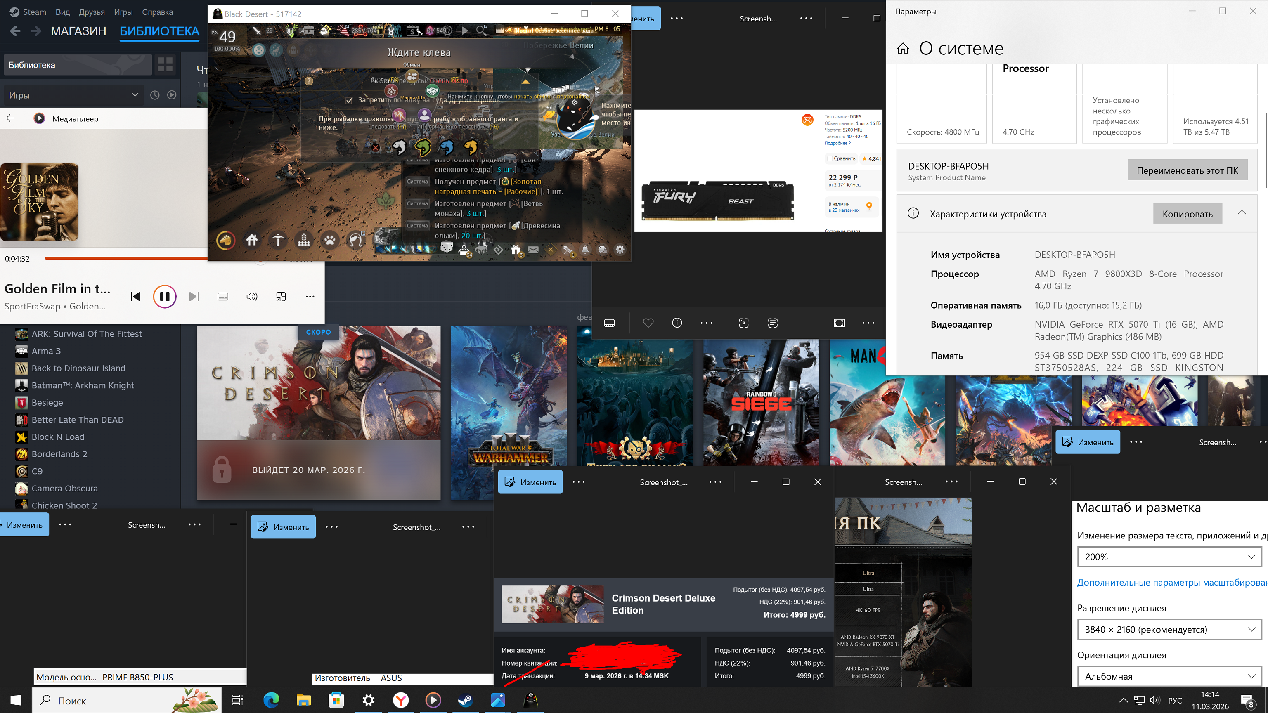The image size is (1268, 713).
Task: Collapse the Характеристики устройства section
Action: click(x=1242, y=213)
